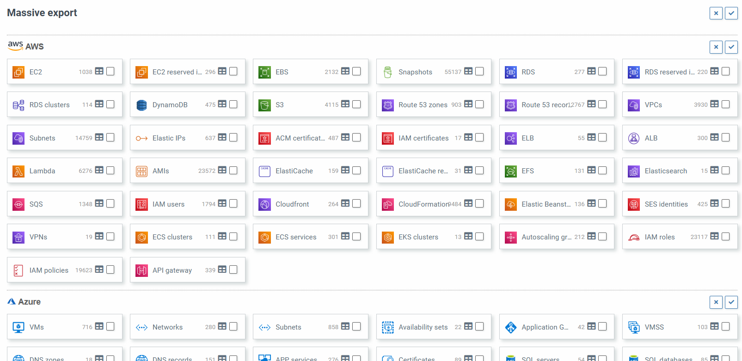
Task: Select all with the top checkmark button
Action: tap(731, 13)
